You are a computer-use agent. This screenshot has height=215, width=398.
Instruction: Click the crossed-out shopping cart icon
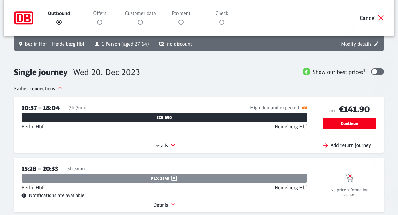coord(349,178)
